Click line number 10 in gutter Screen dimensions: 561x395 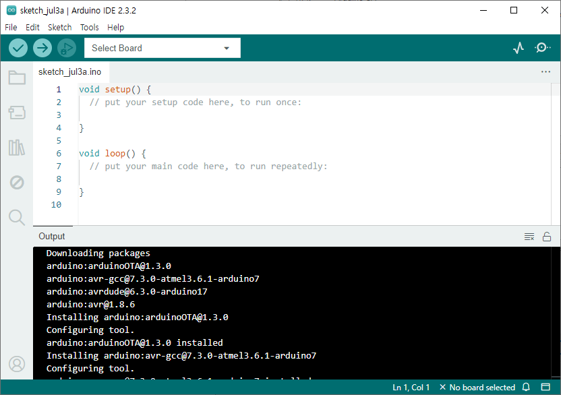tap(56, 205)
